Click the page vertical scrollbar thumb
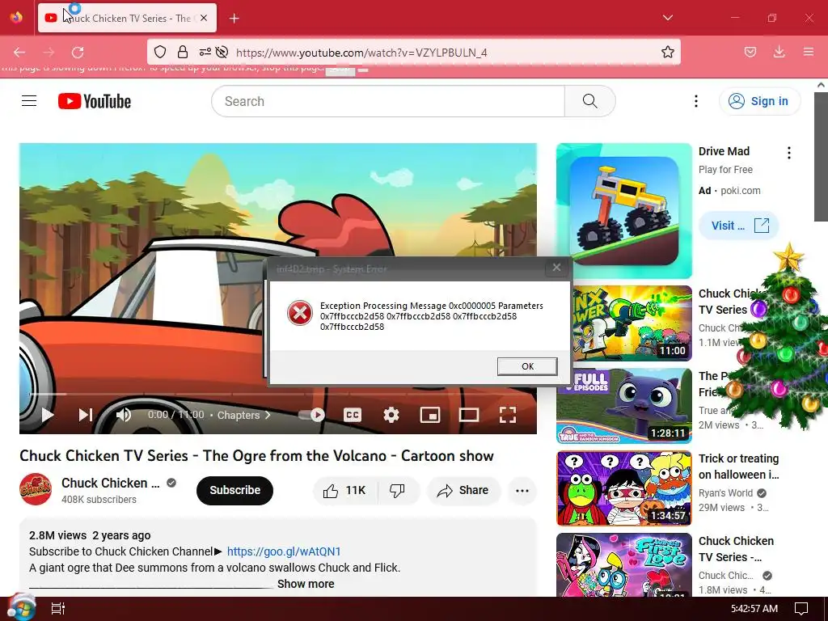828x621 pixels. point(821,157)
